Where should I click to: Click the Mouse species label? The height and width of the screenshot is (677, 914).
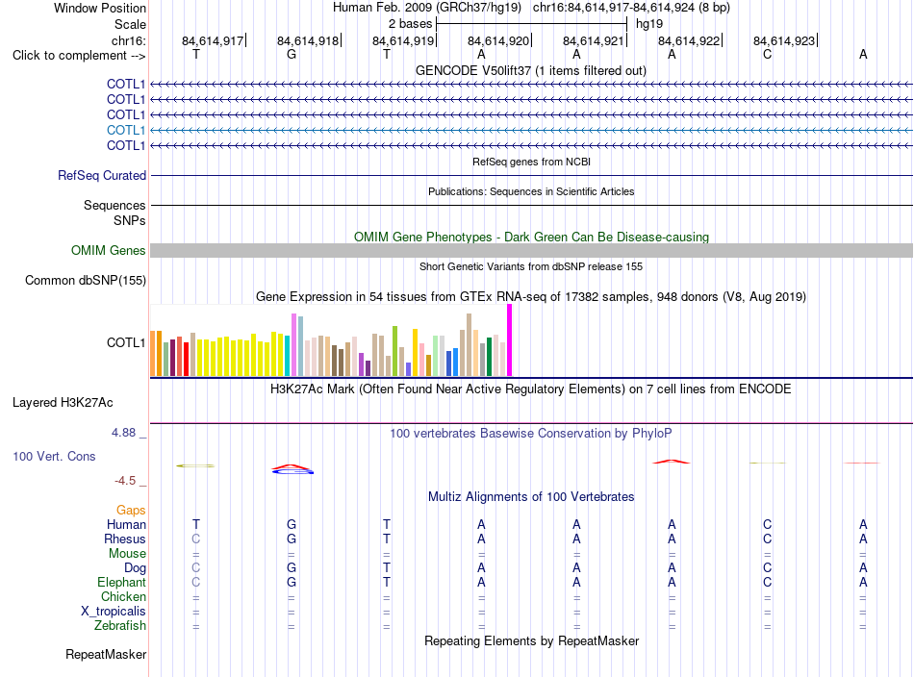point(127,554)
